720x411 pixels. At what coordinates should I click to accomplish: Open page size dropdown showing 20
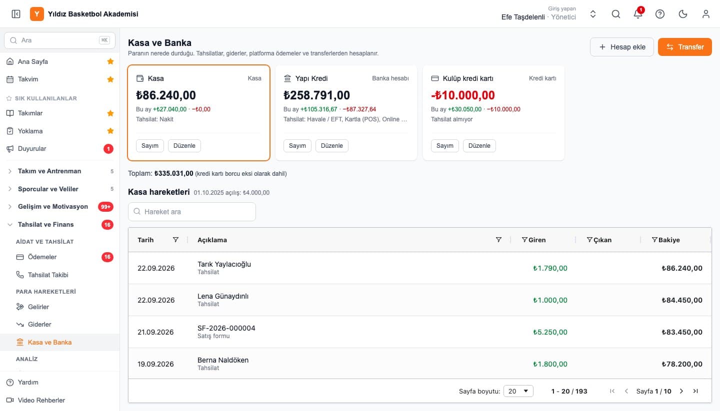pos(518,391)
